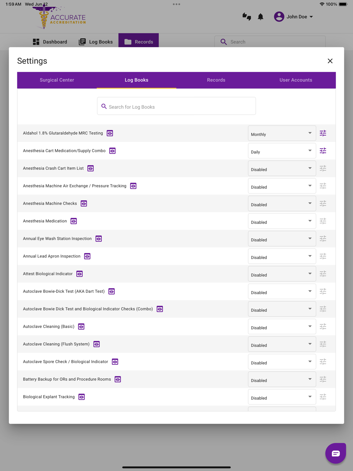The height and width of the screenshot is (471, 353).
Task: Click sliders icon for Biological Explant Tracking
Action: click(x=323, y=397)
